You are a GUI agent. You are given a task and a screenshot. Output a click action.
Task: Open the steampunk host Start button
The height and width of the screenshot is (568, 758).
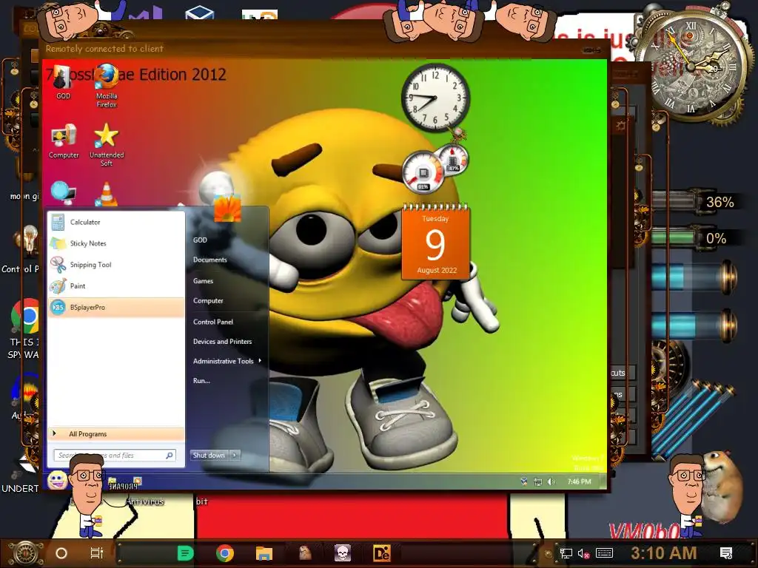[x=26, y=553]
